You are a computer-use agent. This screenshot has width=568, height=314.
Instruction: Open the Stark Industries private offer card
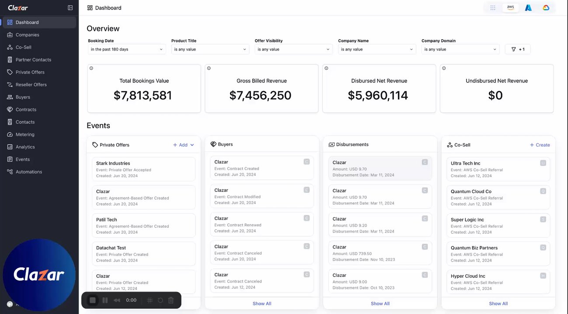[143, 169]
